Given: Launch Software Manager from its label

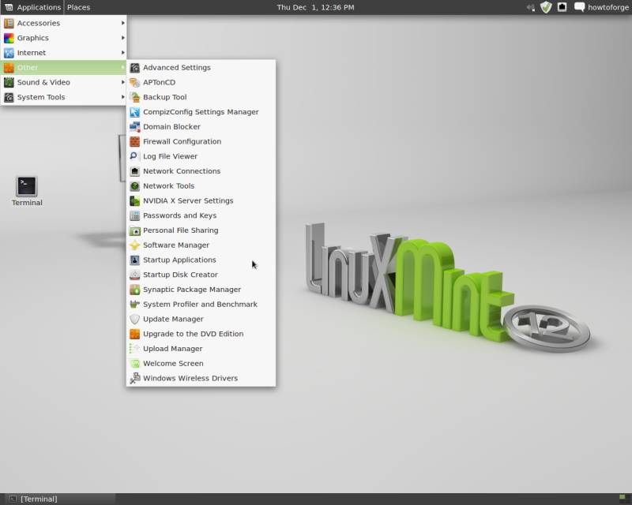Looking at the screenshot, I should click(176, 245).
